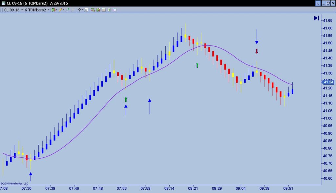
Task: Select the green up arrow above 07:53
Action: click(x=126, y=99)
